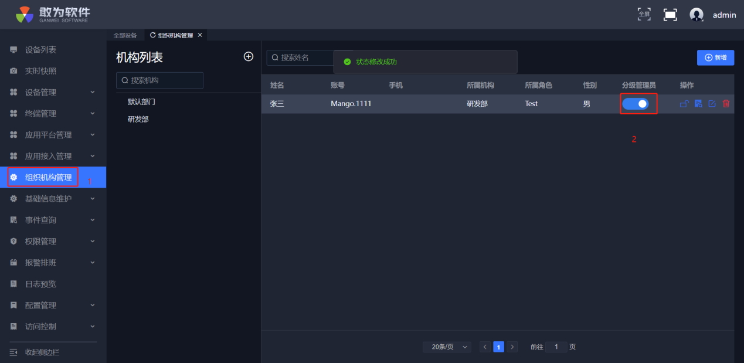The height and width of the screenshot is (363, 744).
Task: Click the plus icon beside 机构列表
Action: 249,56
